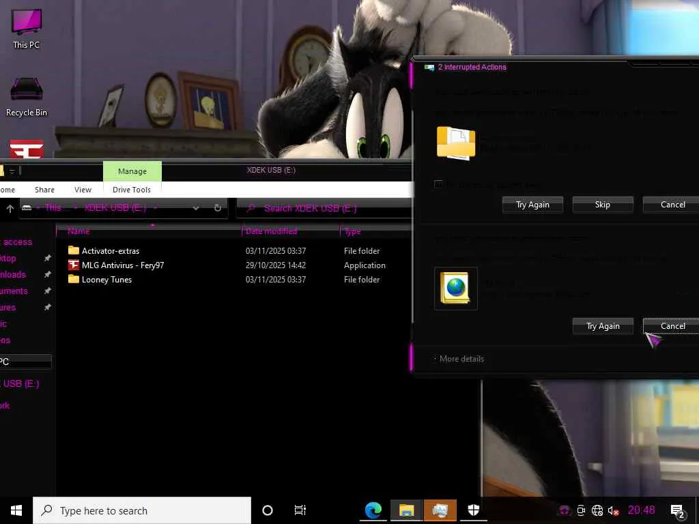Screen dimensions: 699x524
Task: Click XDEK USB (E:) breadcrumb in address bar
Action: (x=115, y=207)
